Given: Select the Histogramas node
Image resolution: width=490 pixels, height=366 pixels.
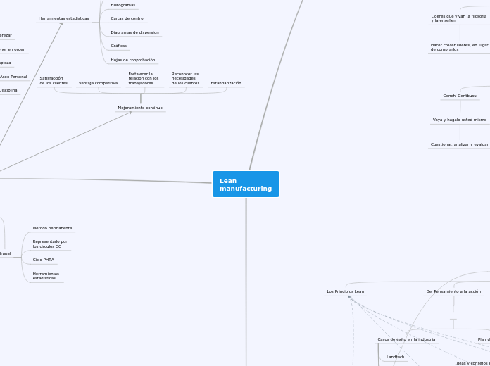Looking at the screenshot, I should (x=123, y=5).
